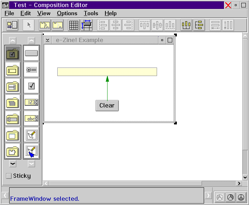
Task: Open the Help menu
Action: coord(110,13)
